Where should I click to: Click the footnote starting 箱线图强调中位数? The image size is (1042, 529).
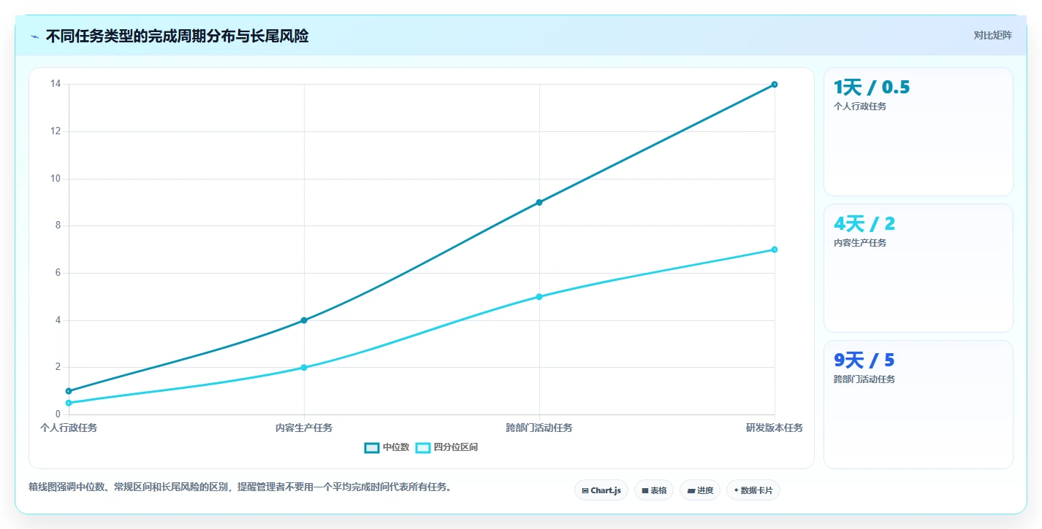click(240, 487)
